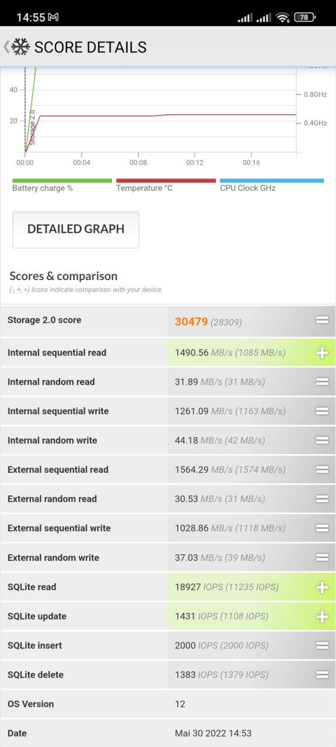This screenshot has height=747, width=336.
Task: Tap the External random write row
Action: point(168,557)
